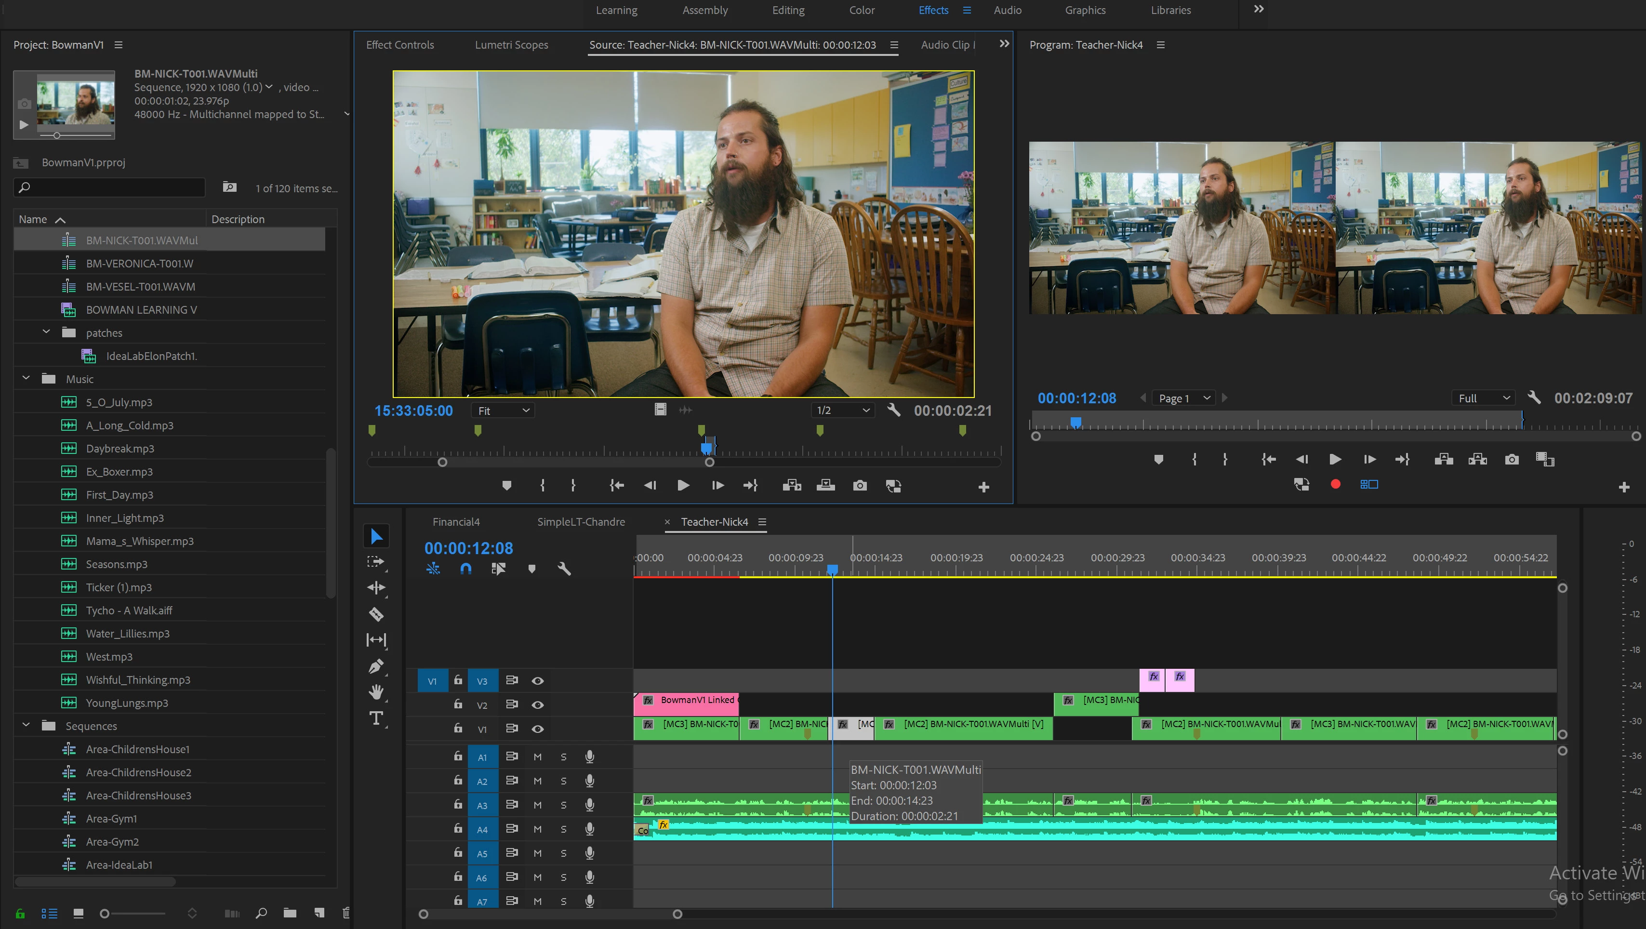Viewport: 1646px width, 929px height.
Task: Toggle Snap magnet icon in timeline
Action: (x=466, y=569)
